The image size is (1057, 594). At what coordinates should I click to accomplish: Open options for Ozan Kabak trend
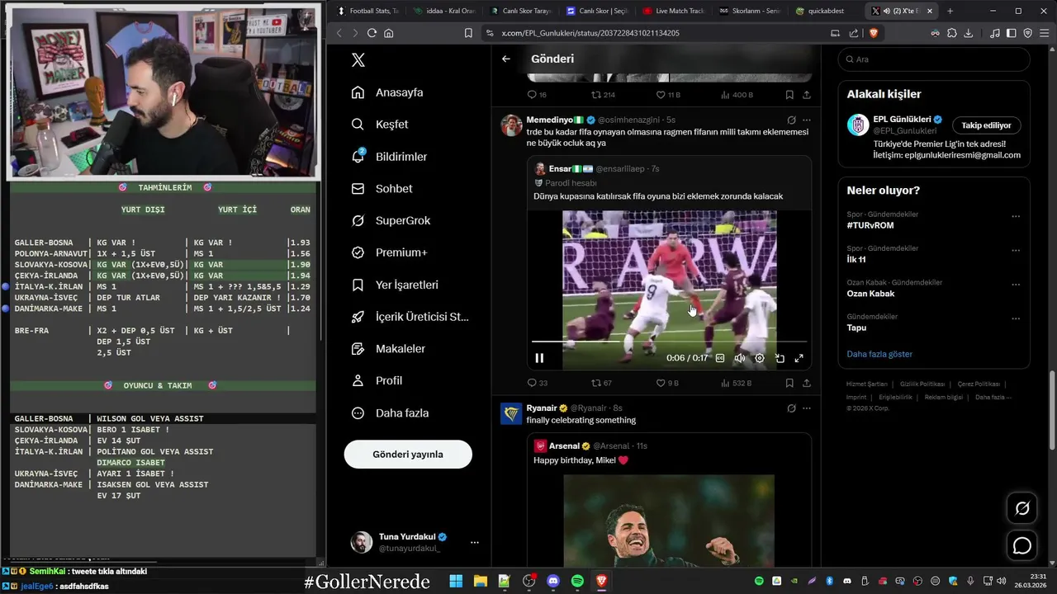(x=1016, y=284)
